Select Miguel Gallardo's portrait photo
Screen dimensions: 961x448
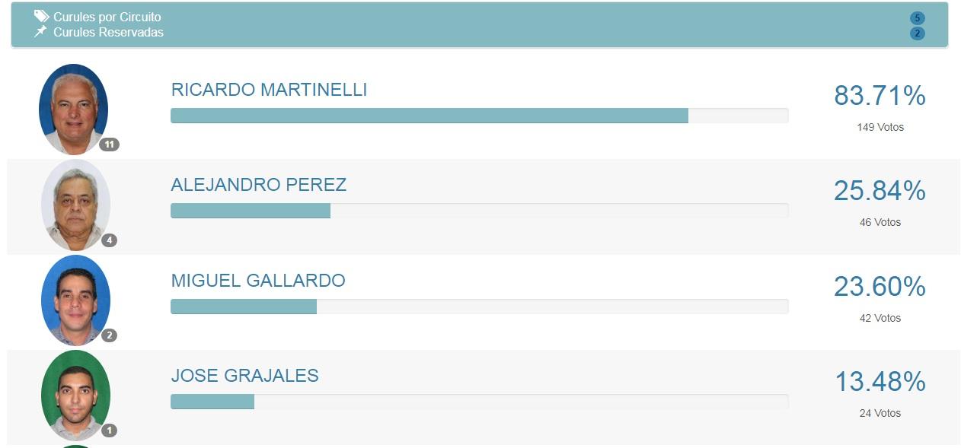click(75, 300)
